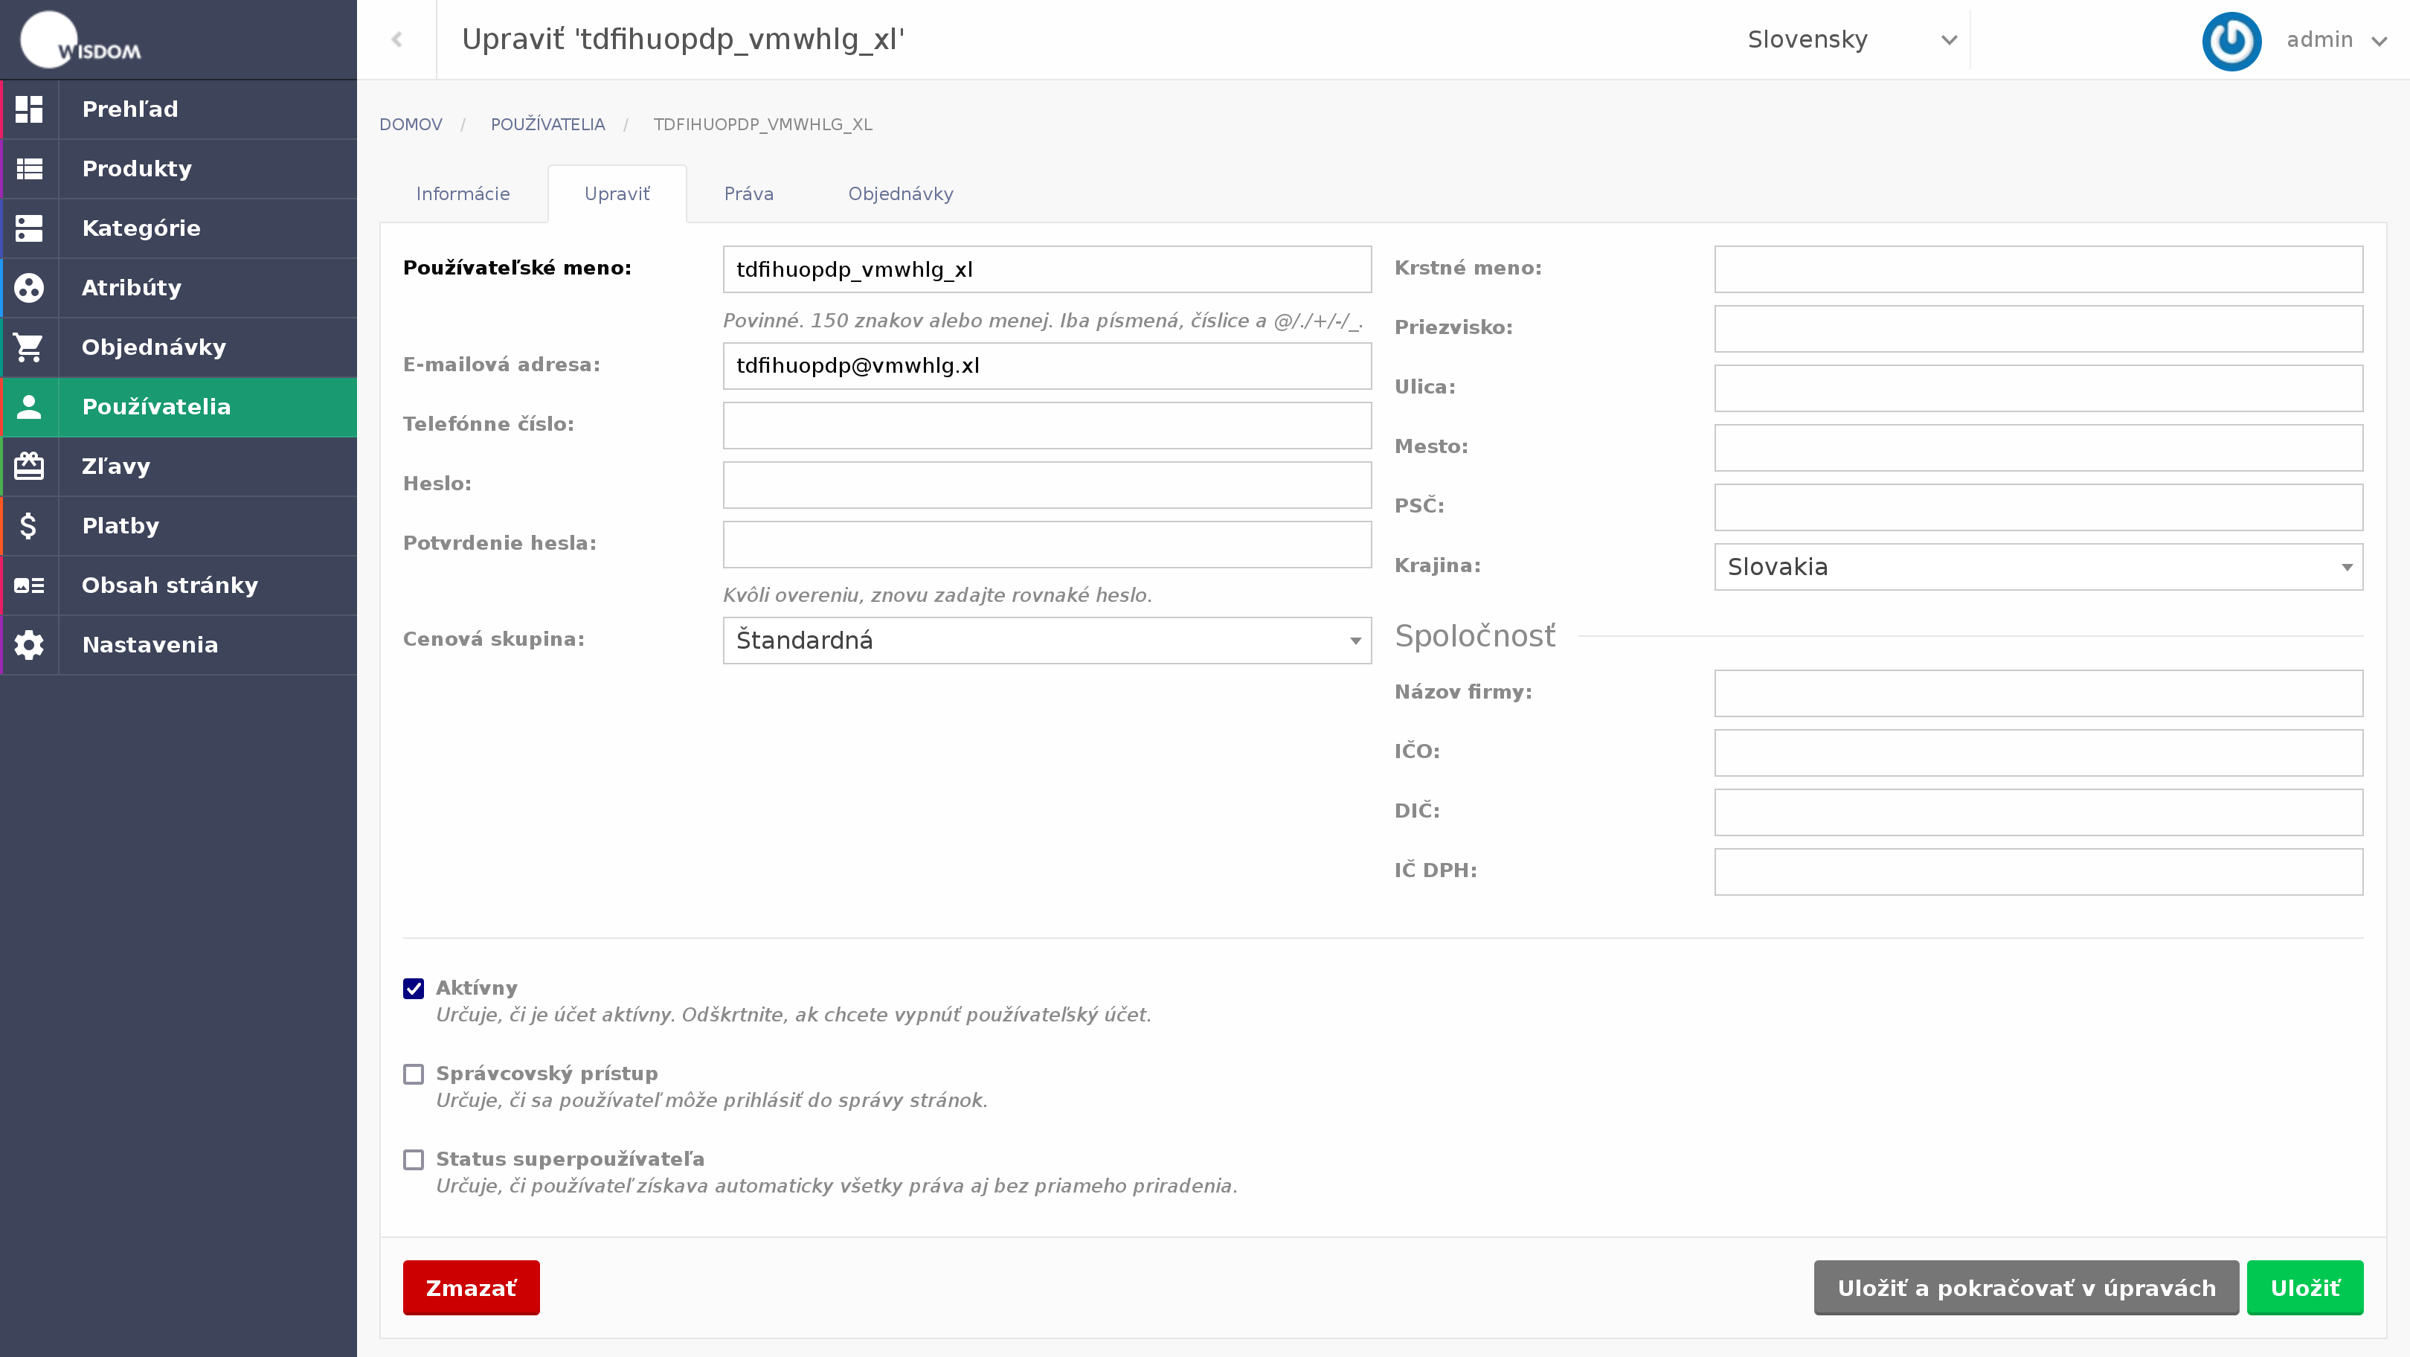Click the Objednávky shopping cart icon

click(x=29, y=347)
